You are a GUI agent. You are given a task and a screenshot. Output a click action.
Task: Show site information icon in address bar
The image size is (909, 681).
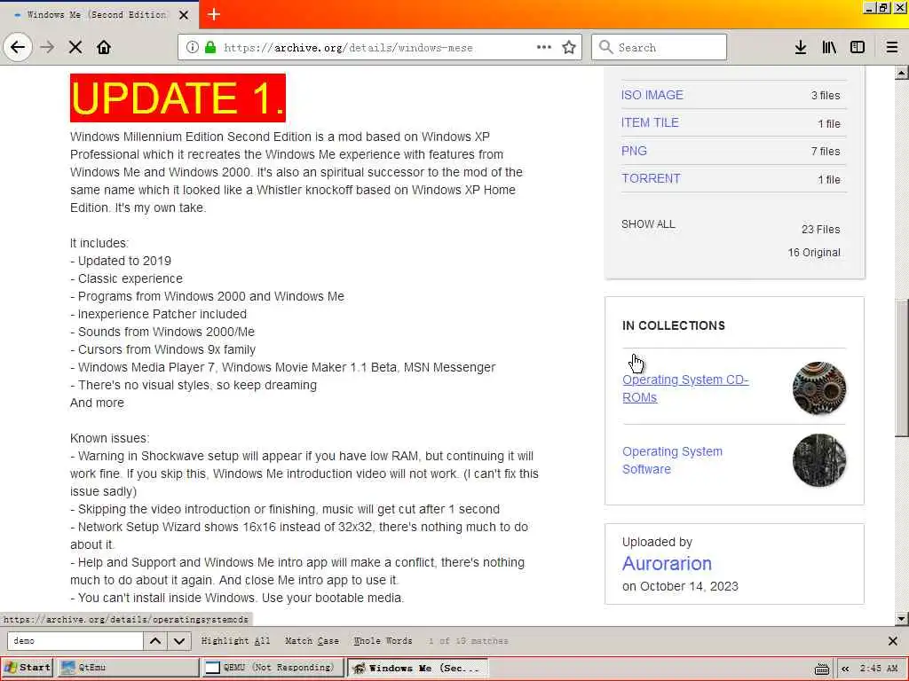(x=192, y=48)
